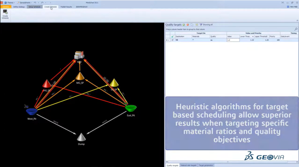
Task: Add a new quality target (green plus)
Action: coord(184,25)
